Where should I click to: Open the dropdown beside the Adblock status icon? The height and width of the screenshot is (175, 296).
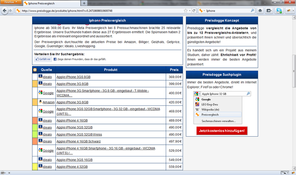pos(5,173)
